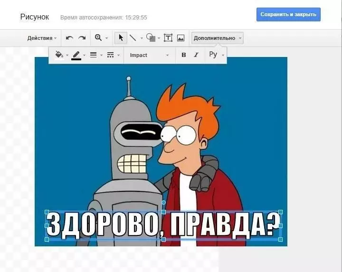Click the Insert image icon

click(x=180, y=38)
